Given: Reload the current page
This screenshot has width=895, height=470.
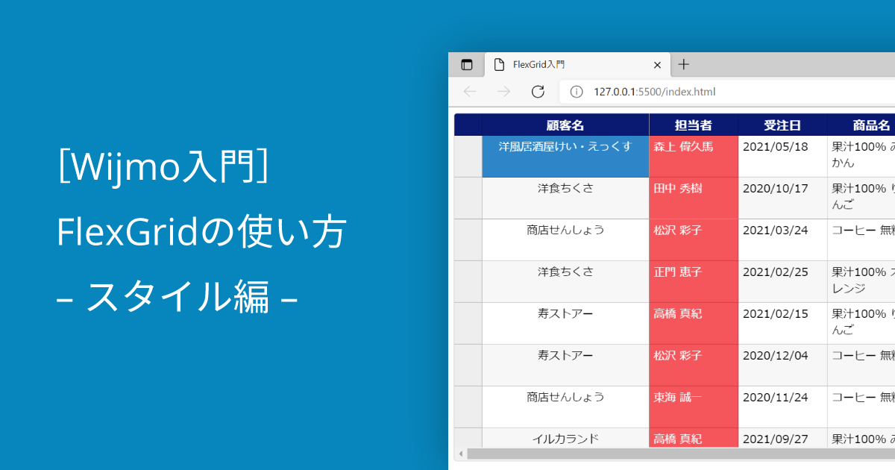Looking at the screenshot, I should [x=538, y=91].
